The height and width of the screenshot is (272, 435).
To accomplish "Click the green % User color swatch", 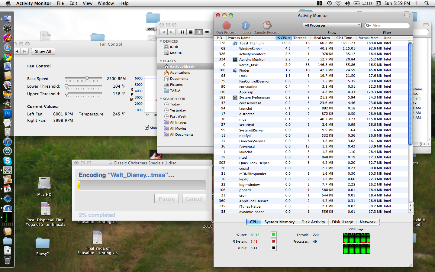I will (x=273, y=235).
